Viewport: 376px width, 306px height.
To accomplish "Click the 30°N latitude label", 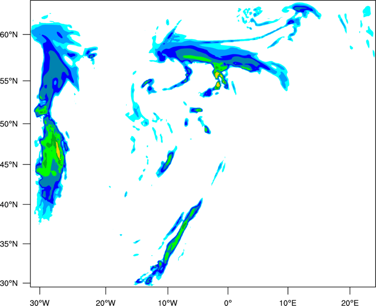I will (x=9, y=283).
